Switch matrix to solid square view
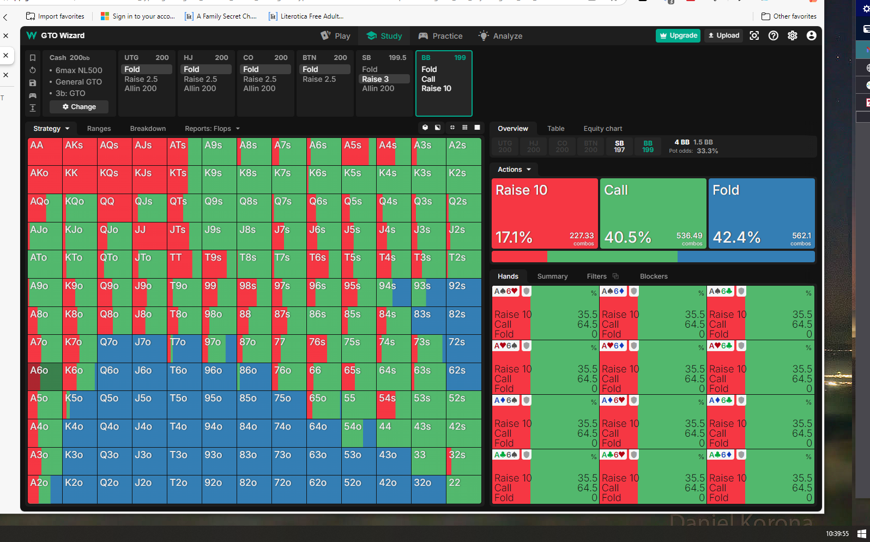Viewport: 870px width, 542px height. click(x=478, y=128)
